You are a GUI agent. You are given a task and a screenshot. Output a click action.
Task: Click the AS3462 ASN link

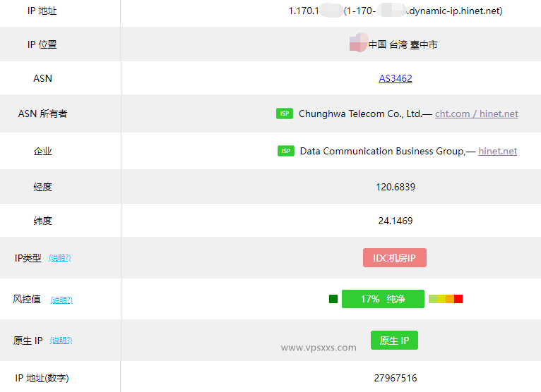396,78
